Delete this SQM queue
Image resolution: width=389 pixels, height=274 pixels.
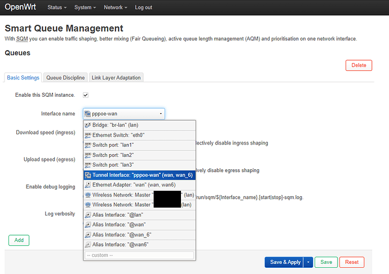point(359,65)
